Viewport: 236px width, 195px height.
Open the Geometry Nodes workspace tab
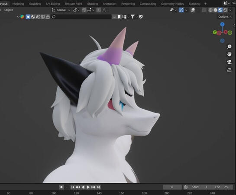(x=172, y=4)
